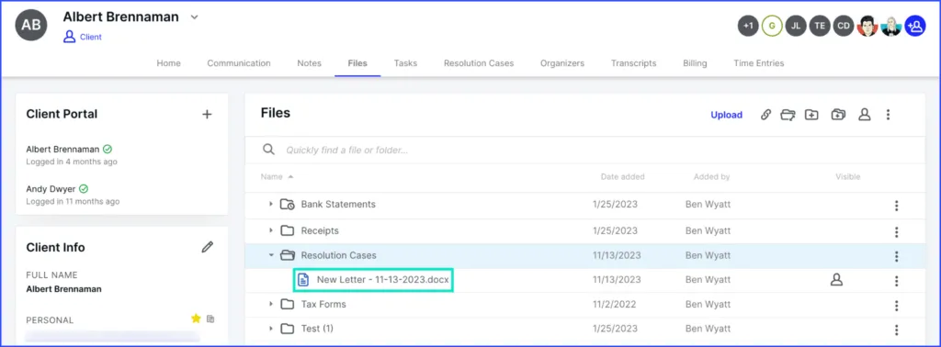Screen dimensions: 941x347
Task: Toggle client visibility for New Letter file
Action: tap(836, 279)
